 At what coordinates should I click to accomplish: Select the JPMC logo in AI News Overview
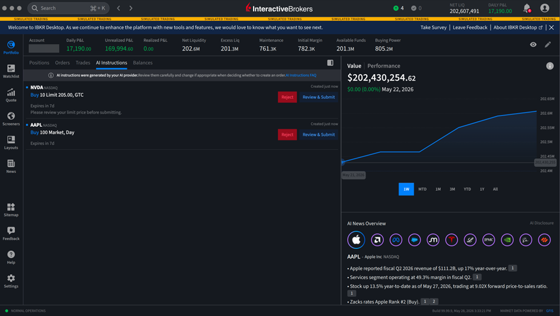489,240
